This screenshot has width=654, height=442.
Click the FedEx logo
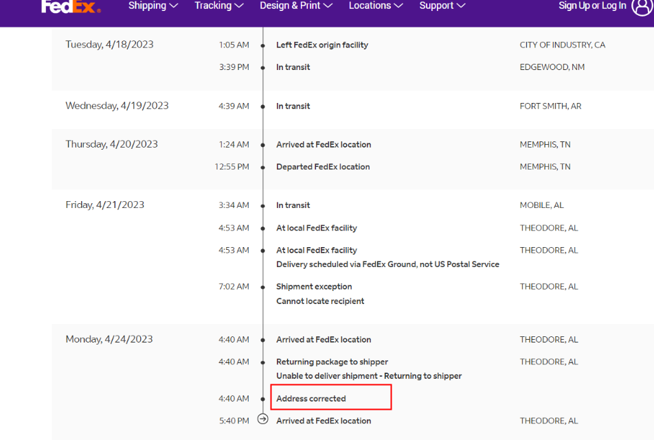click(x=71, y=6)
